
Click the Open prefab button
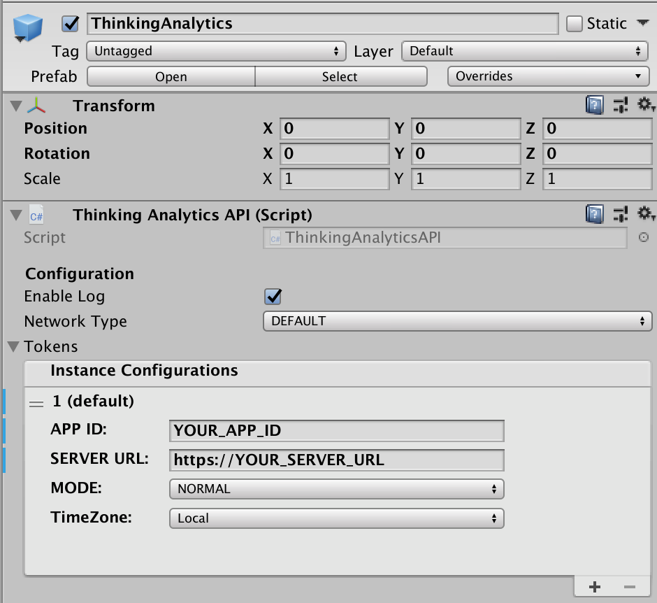point(170,76)
